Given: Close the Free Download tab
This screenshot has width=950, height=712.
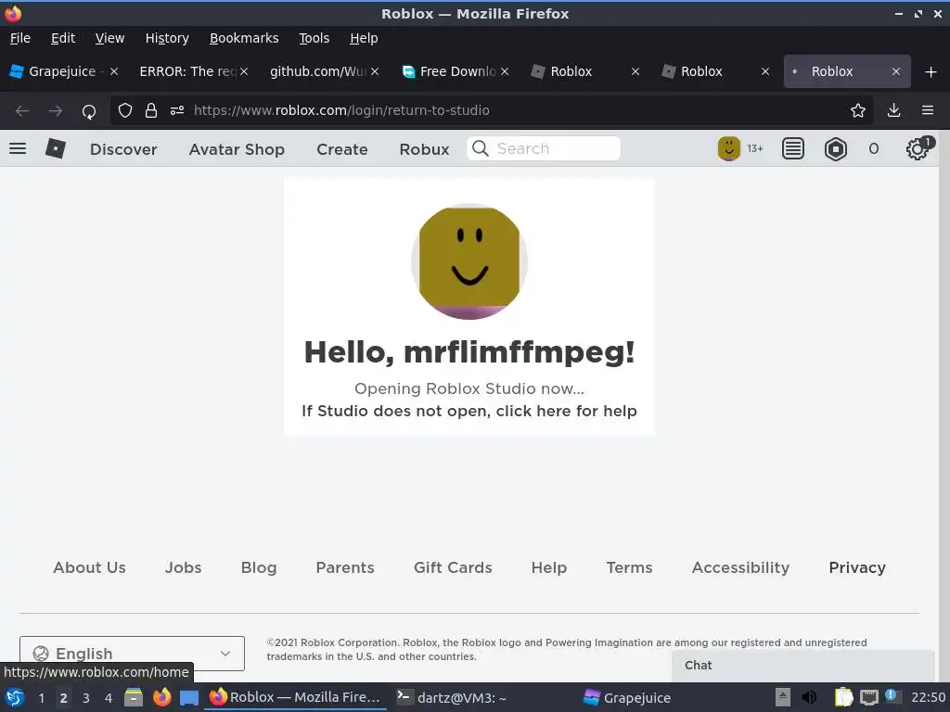Looking at the screenshot, I should 505,71.
